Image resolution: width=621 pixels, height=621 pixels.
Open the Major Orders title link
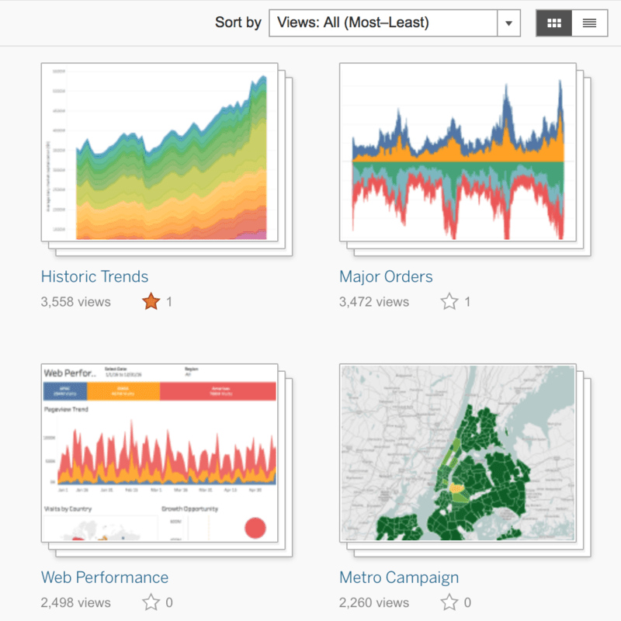[x=386, y=276]
